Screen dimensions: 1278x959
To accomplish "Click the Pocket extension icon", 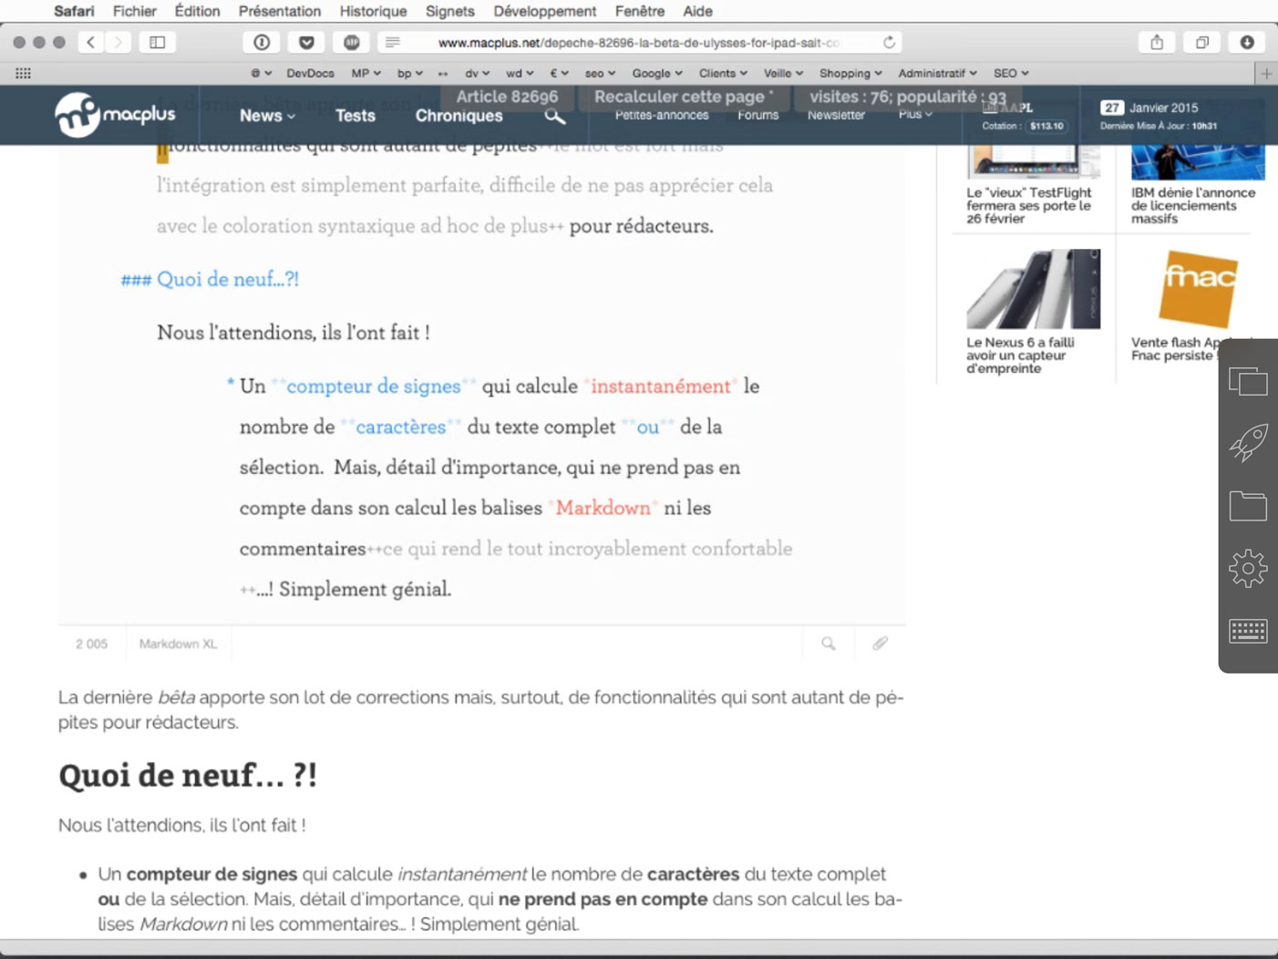I will coord(306,42).
